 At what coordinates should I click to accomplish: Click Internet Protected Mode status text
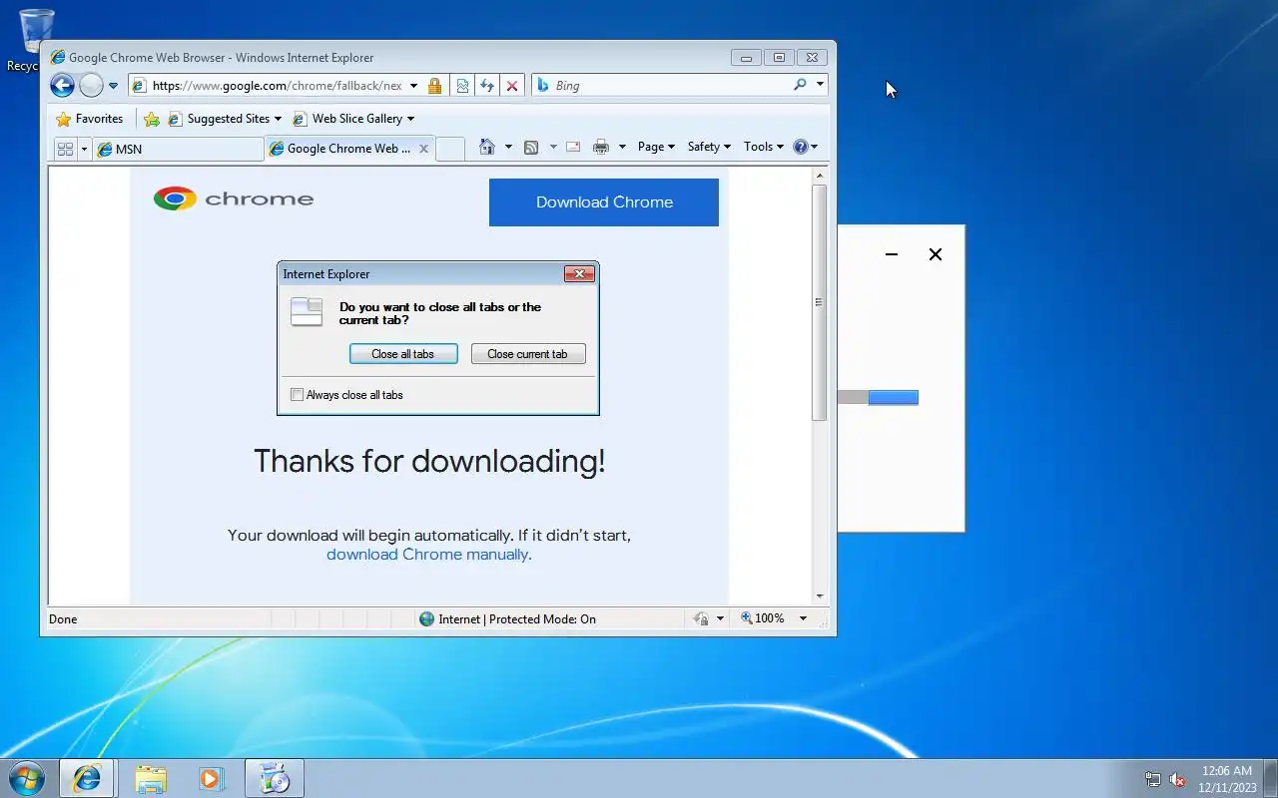click(517, 619)
